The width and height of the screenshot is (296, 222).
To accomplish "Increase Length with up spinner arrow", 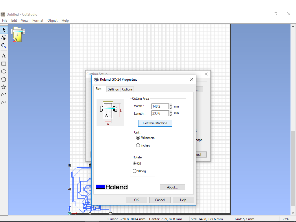I will [171, 112].
